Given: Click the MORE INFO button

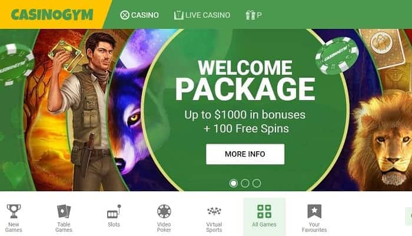Looking at the screenshot, I should point(245,154).
